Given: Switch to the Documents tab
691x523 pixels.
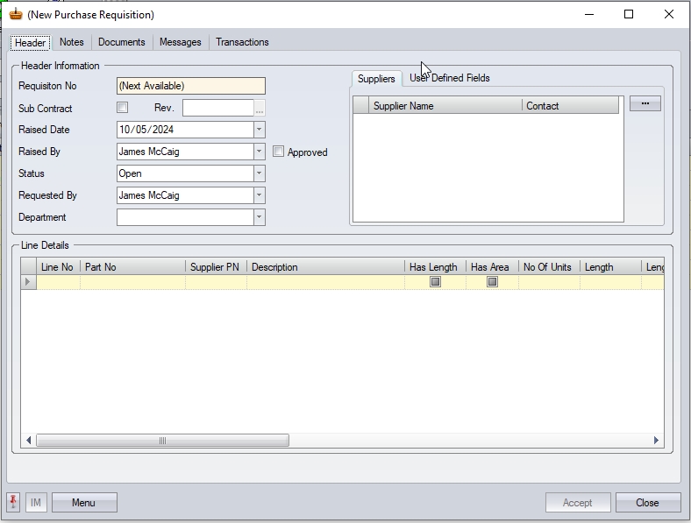Looking at the screenshot, I should 122,42.
